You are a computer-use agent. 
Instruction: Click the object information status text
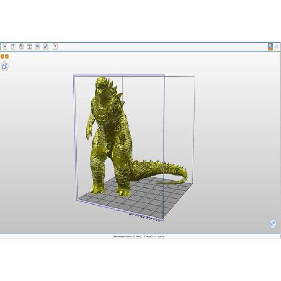pyautogui.click(x=139, y=236)
